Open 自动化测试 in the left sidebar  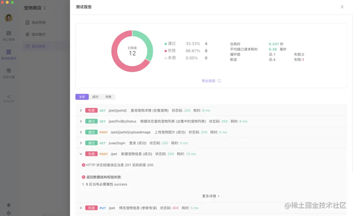8,55
